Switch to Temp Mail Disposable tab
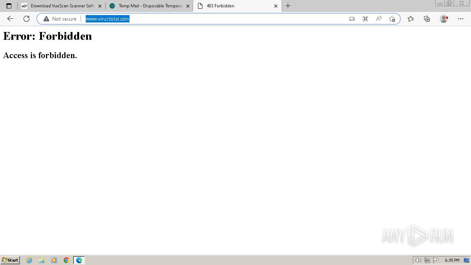Viewport: 471px width, 265px height. (x=149, y=6)
